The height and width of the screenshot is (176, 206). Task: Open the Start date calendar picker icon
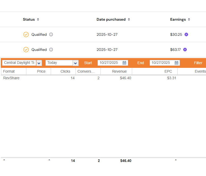124,63
